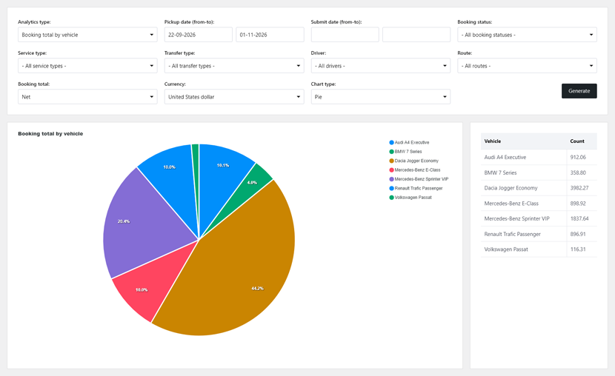Click the Generate button
Viewport: 615px width, 376px height.
(579, 91)
